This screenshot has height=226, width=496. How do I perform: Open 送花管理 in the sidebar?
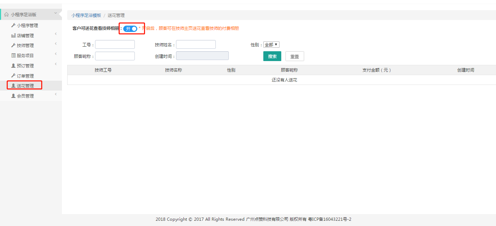(25, 86)
